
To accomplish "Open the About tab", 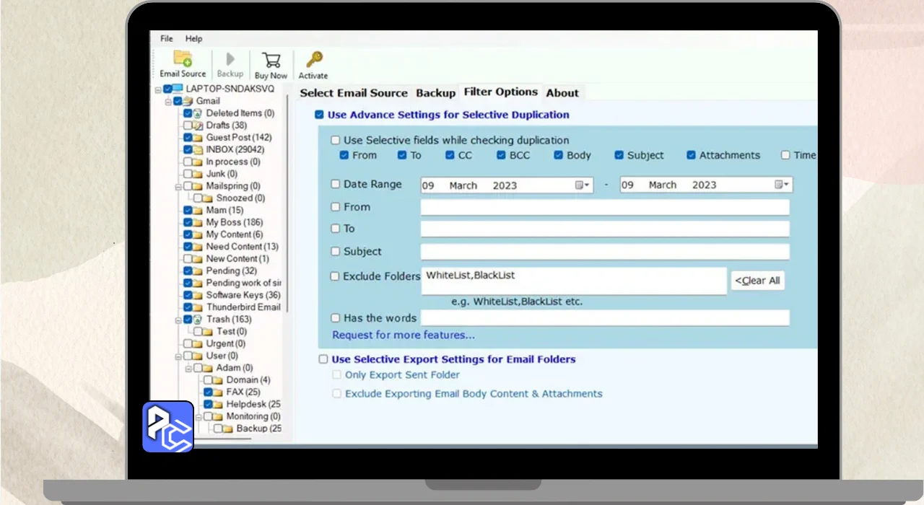I will tap(562, 93).
